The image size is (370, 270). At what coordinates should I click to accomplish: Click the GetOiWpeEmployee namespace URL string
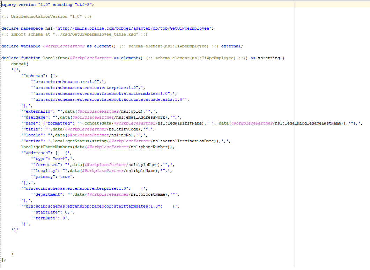(133, 28)
